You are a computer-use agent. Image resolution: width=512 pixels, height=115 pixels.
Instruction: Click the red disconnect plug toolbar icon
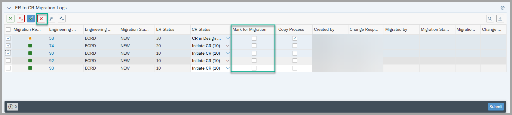click(x=21, y=19)
